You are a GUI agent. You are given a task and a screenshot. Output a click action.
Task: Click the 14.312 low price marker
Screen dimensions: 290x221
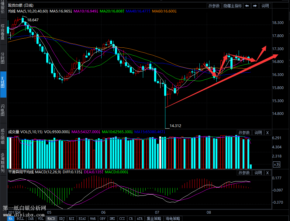(175, 125)
